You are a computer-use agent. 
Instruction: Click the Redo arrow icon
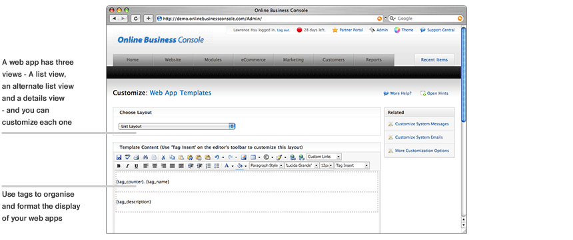[x=231, y=157]
